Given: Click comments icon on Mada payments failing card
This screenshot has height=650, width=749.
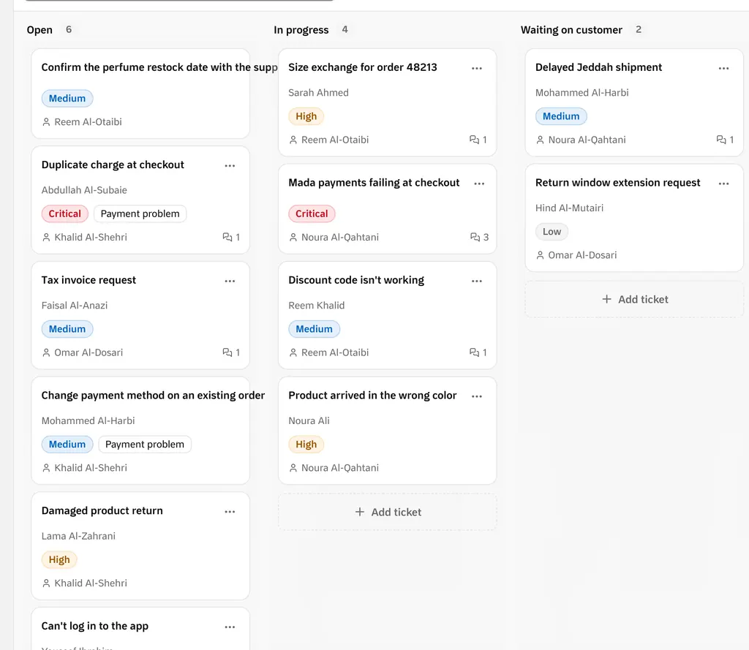Looking at the screenshot, I should tap(475, 237).
